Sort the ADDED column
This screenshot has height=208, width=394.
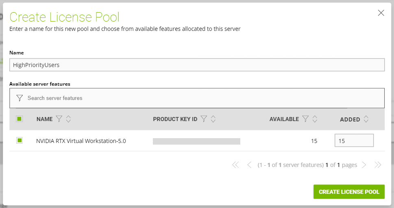[x=366, y=119]
